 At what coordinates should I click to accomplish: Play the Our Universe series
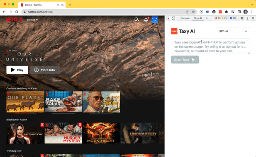point(17,70)
